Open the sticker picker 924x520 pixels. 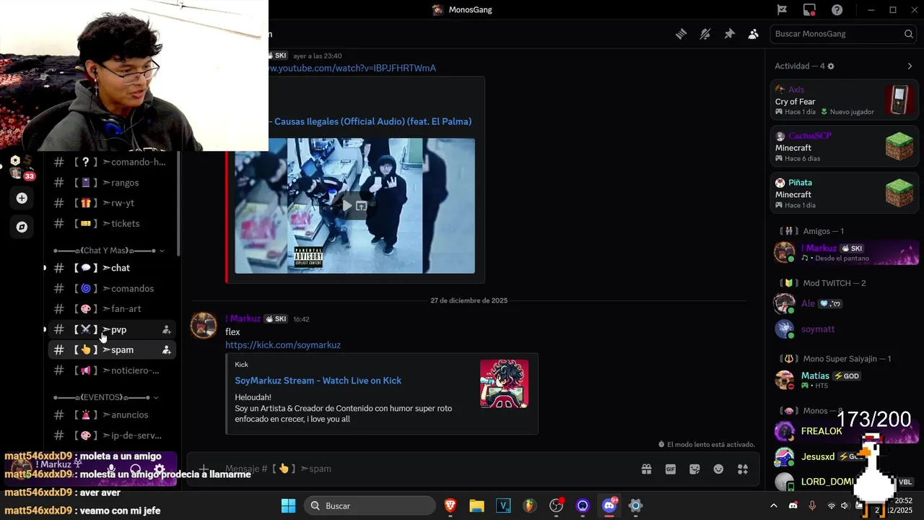point(694,469)
